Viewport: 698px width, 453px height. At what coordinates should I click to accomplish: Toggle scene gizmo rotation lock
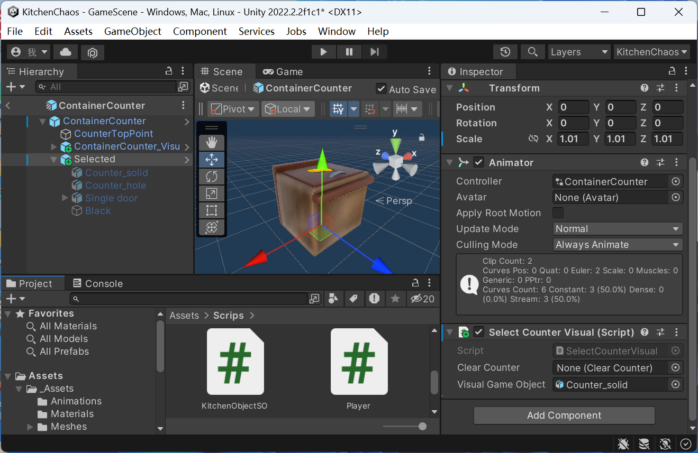421,137
